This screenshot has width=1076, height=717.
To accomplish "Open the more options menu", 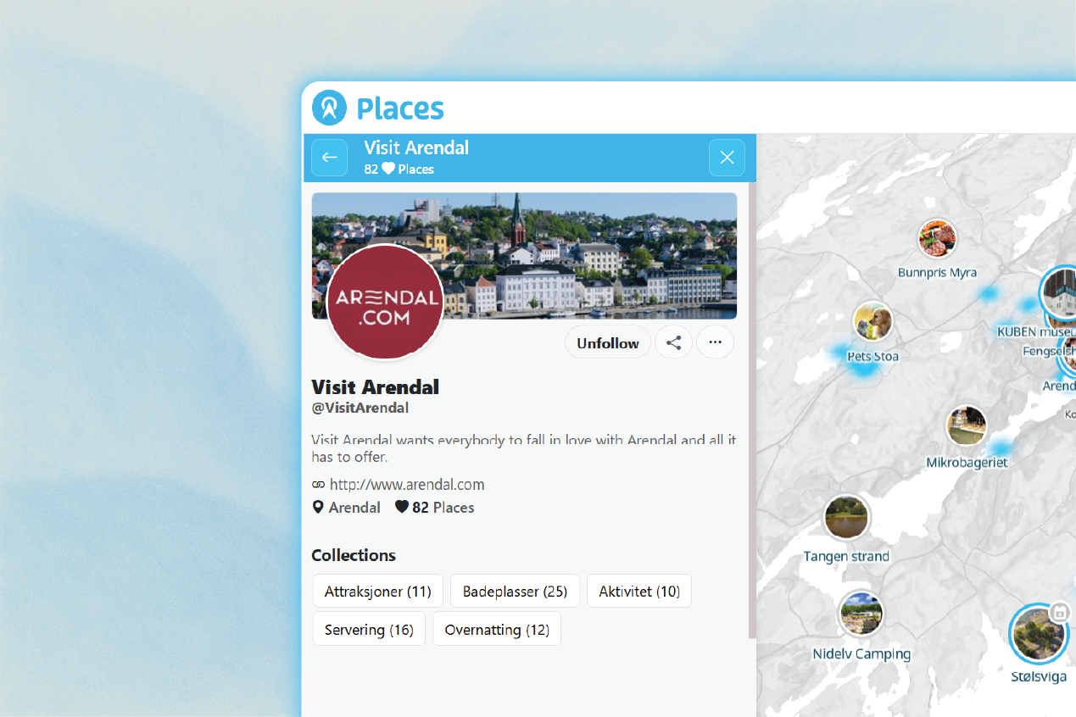I will click(715, 342).
